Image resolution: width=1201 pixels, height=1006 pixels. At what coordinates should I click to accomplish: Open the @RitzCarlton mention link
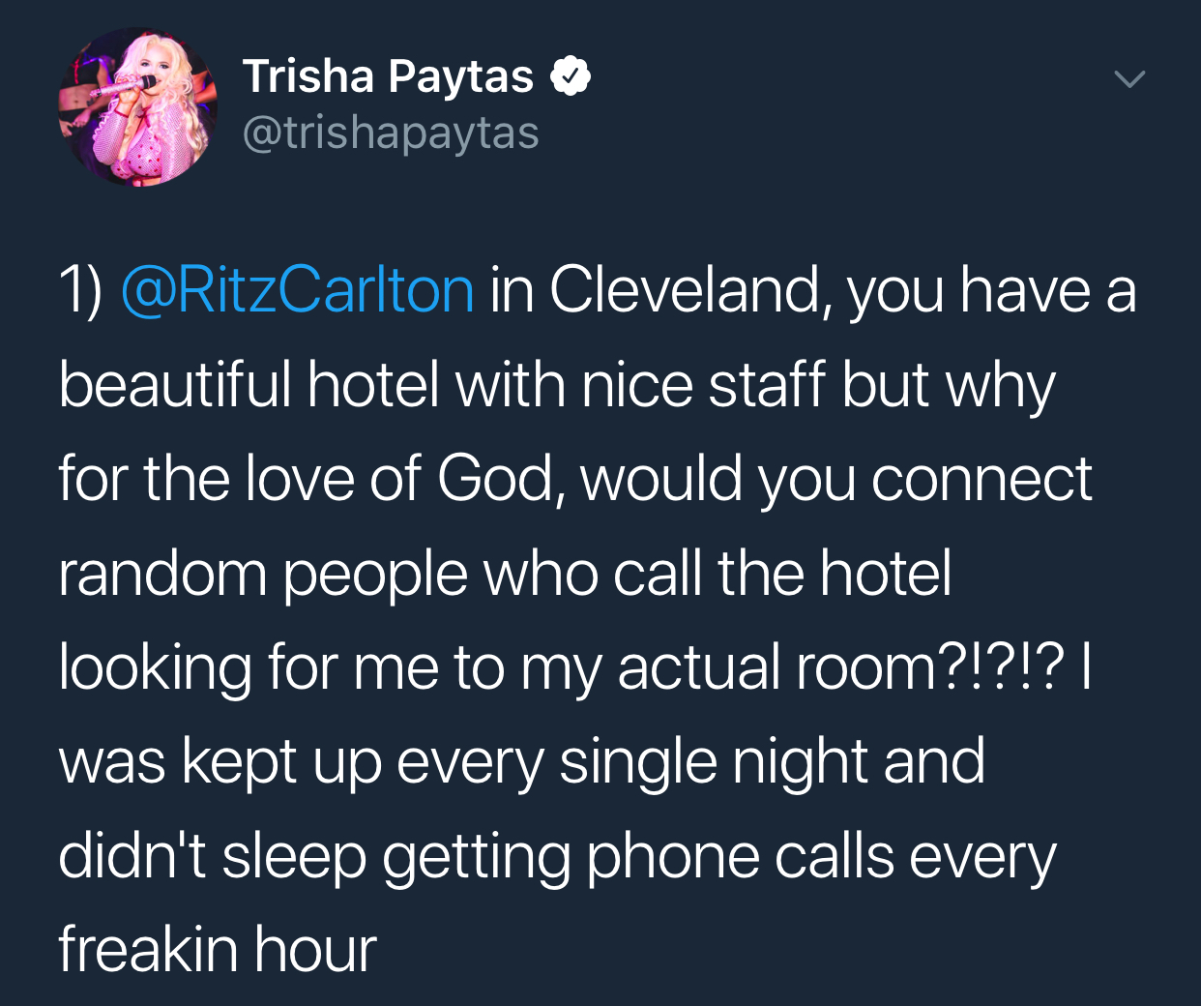297,290
